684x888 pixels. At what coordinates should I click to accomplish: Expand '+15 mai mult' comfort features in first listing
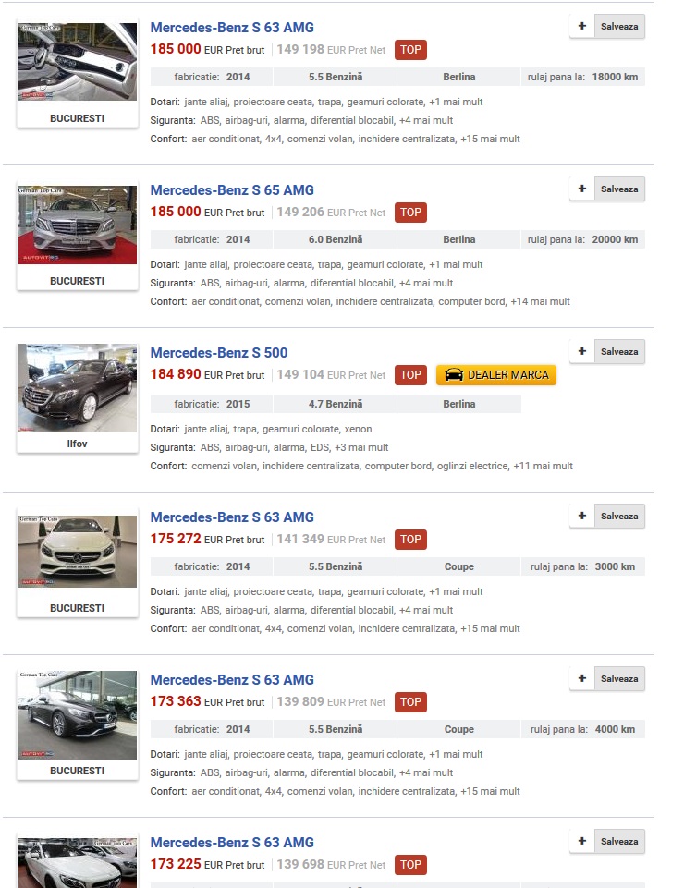point(490,139)
